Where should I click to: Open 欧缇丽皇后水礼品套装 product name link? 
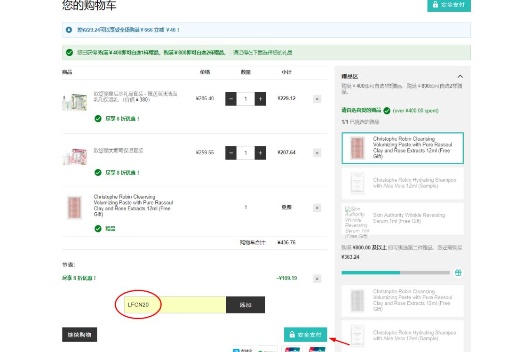pyautogui.click(x=135, y=96)
